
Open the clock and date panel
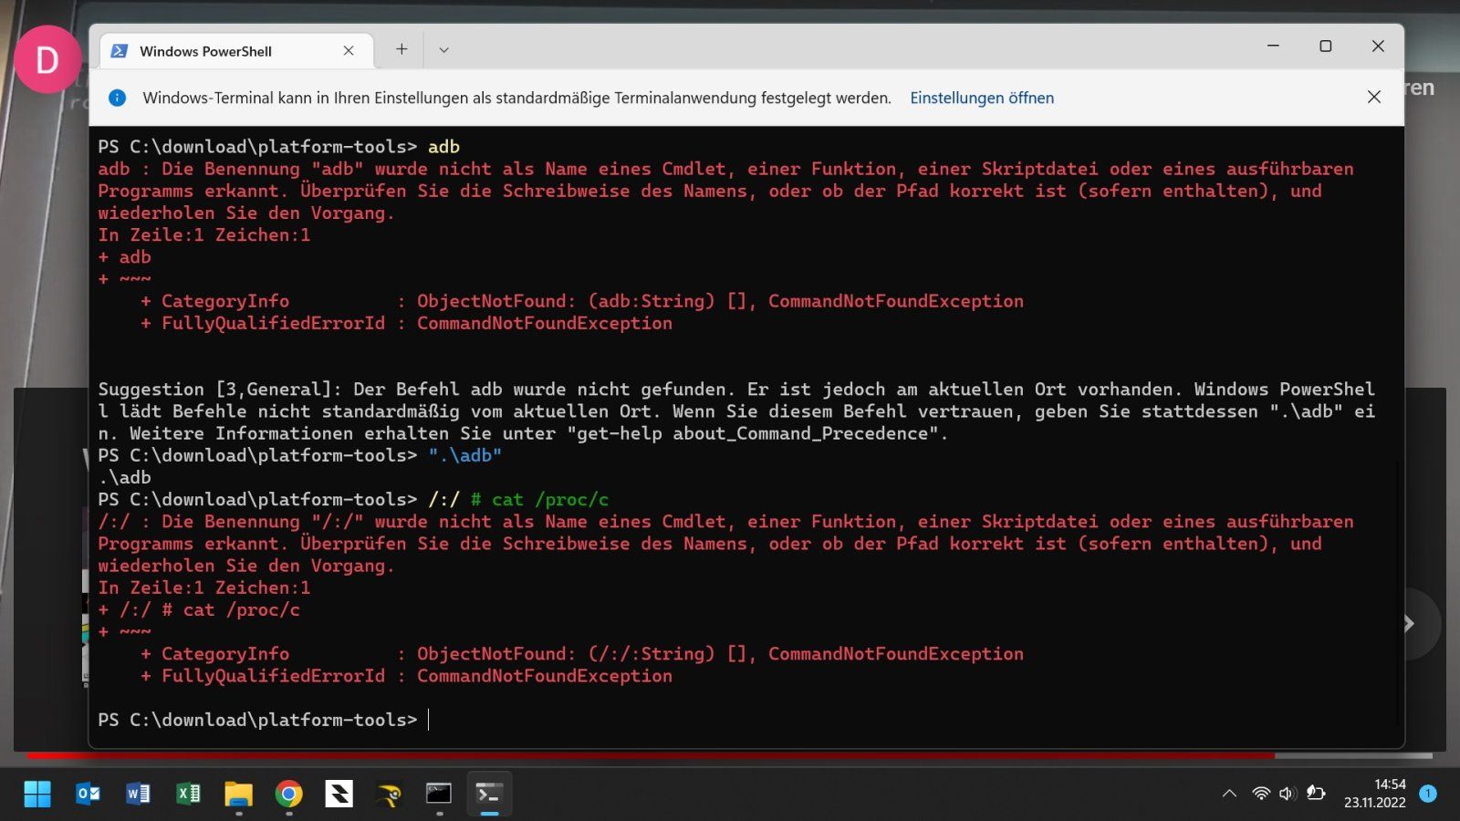click(x=1374, y=794)
